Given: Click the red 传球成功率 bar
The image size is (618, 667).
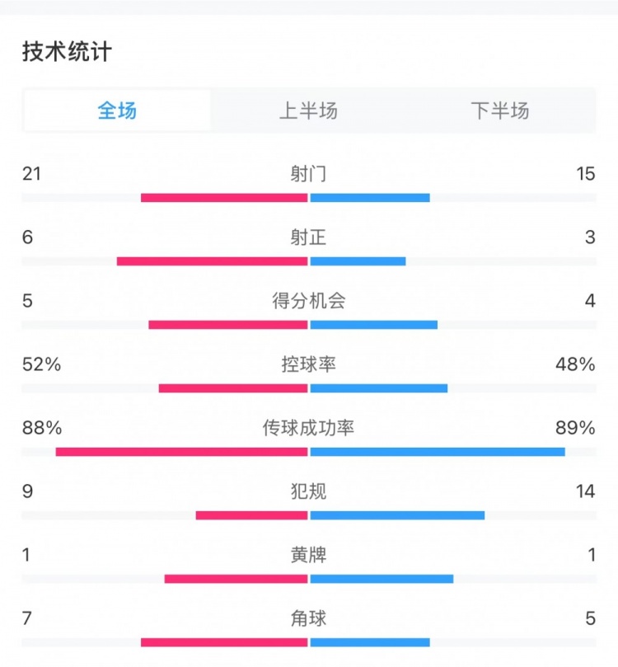Looking at the screenshot, I should (181, 452).
